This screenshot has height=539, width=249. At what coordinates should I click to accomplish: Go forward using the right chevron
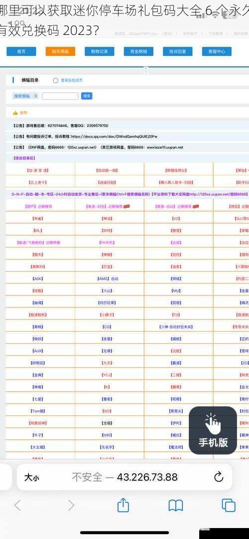(71, 505)
